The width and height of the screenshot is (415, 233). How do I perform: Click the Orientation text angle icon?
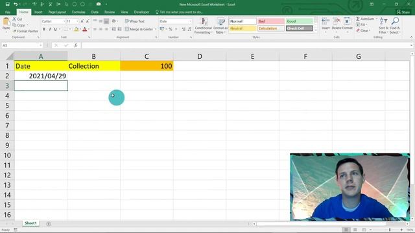pyautogui.click(x=114, y=21)
